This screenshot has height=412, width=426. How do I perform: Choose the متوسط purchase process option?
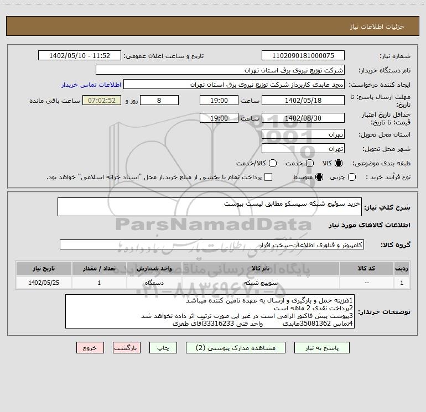pos(319,177)
